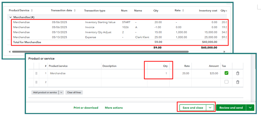Click the report scrollbar left arrow
The width and height of the screenshot is (261, 116).
click(9, 51)
